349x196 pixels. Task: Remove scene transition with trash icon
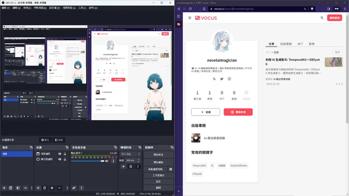click(131, 166)
